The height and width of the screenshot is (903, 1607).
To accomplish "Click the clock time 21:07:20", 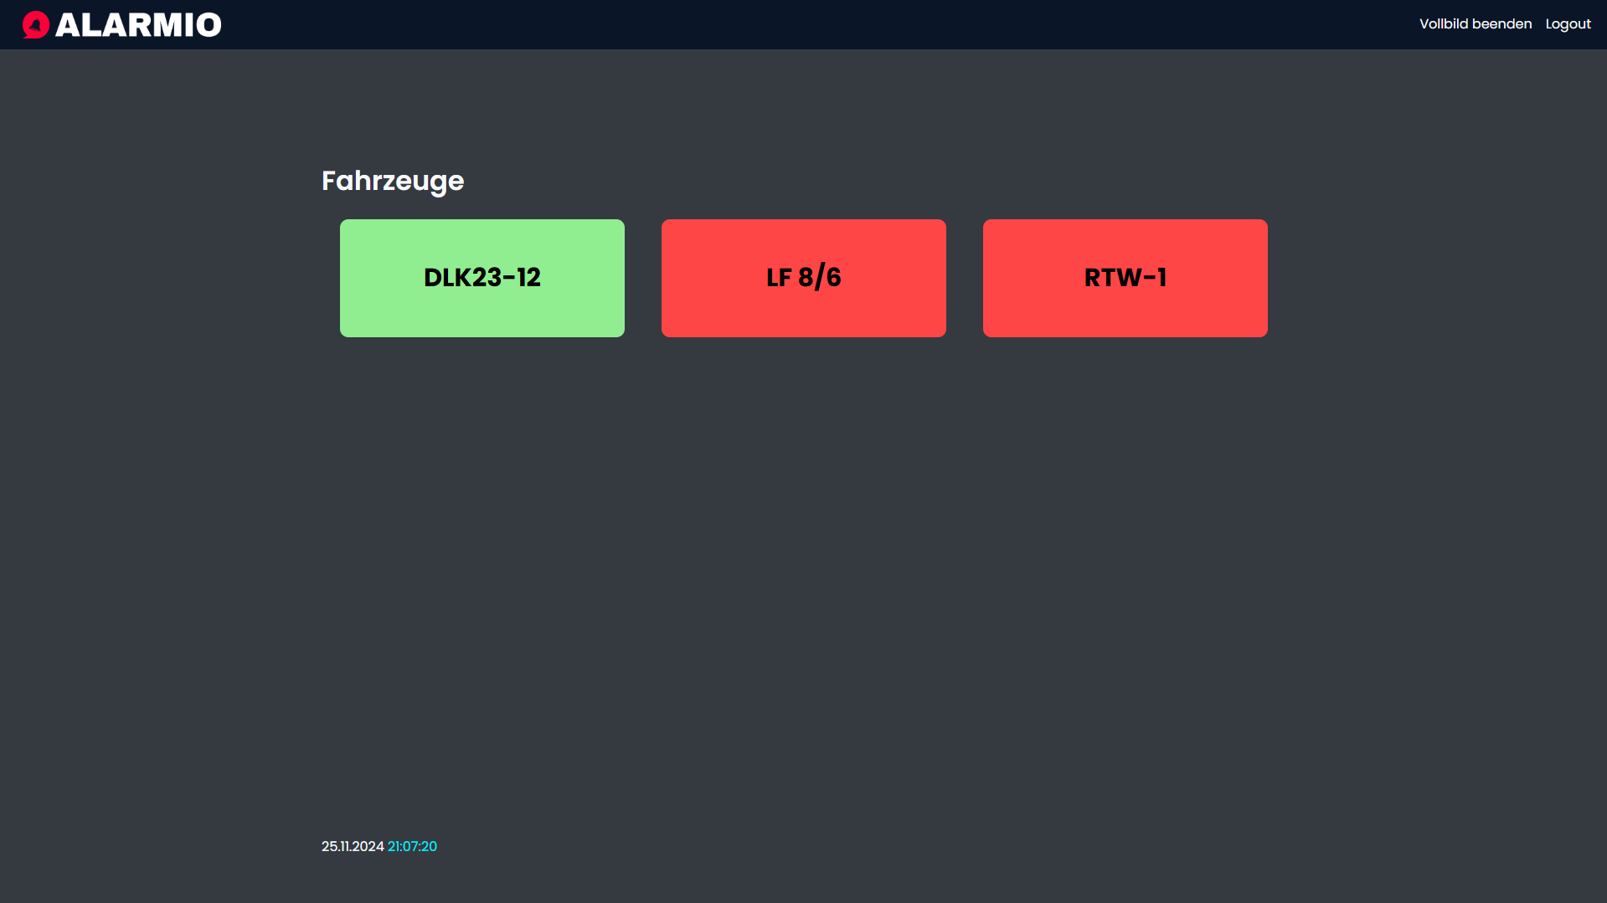I will pyautogui.click(x=412, y=846).
